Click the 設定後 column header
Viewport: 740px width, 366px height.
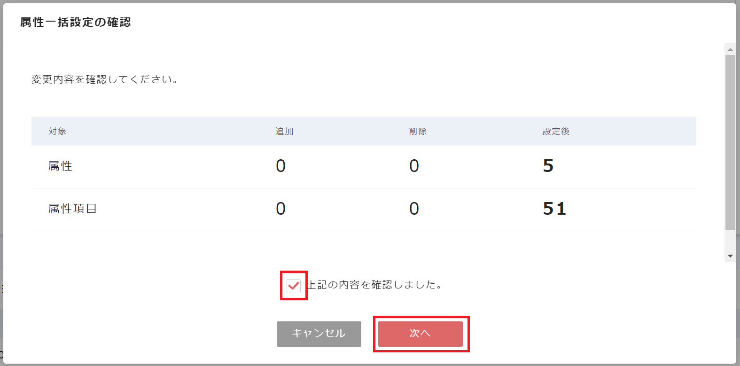coord(554,131)
